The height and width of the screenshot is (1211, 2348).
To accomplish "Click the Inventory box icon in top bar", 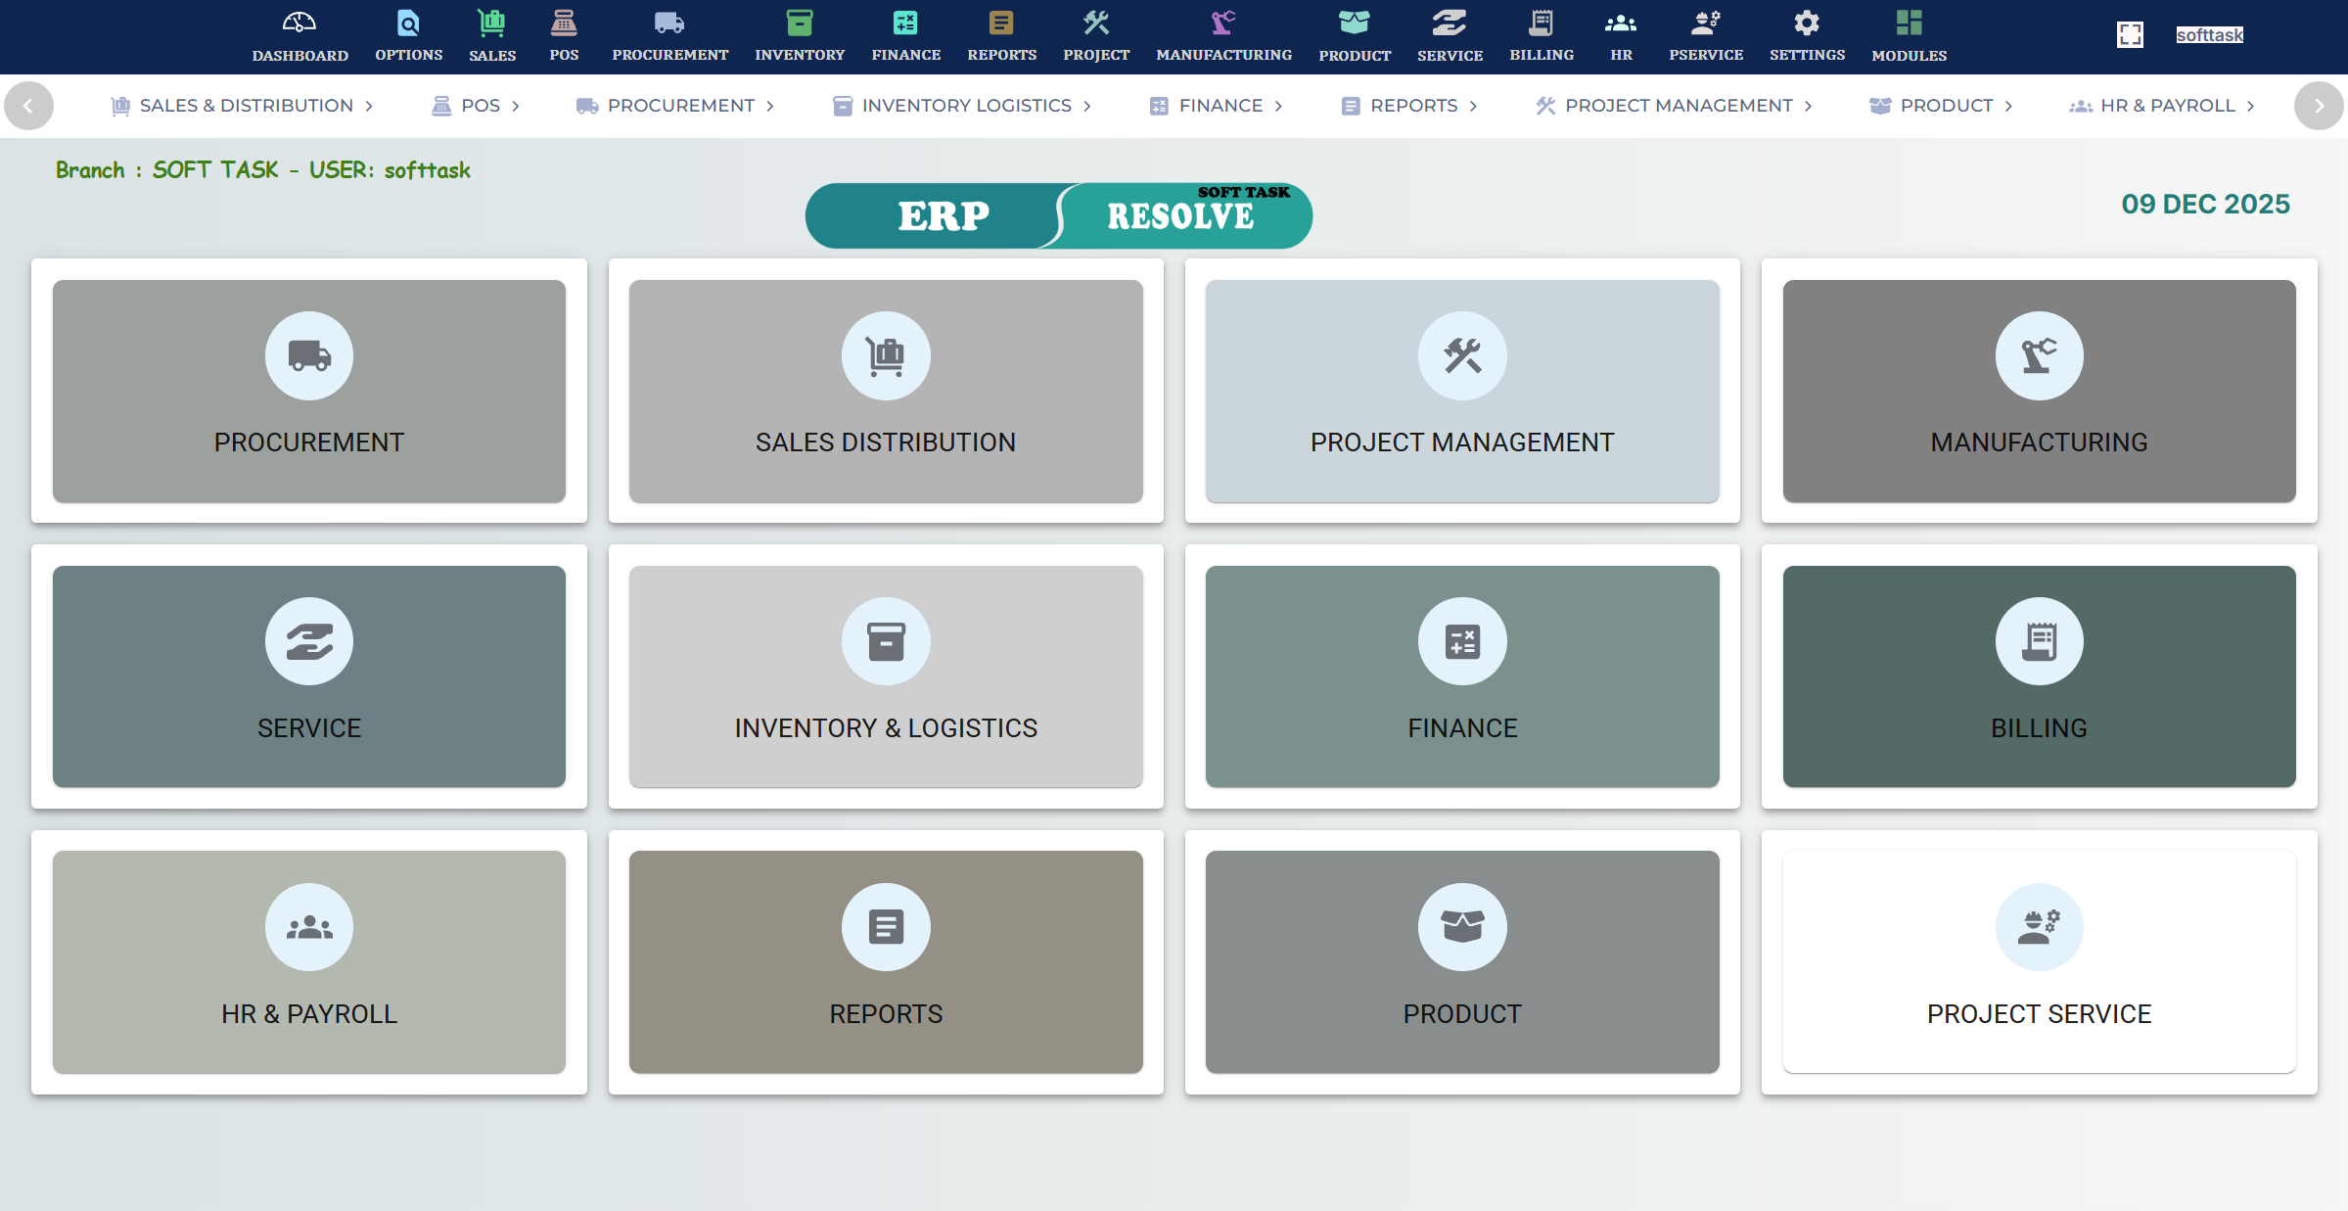I will coord(800,23).
